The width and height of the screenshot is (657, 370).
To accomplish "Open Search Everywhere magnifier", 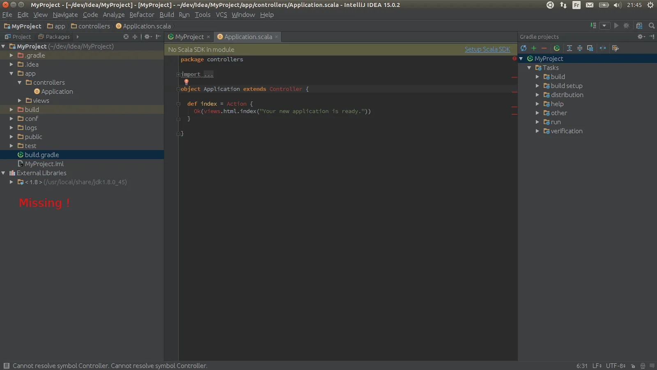I will [652, 25].
